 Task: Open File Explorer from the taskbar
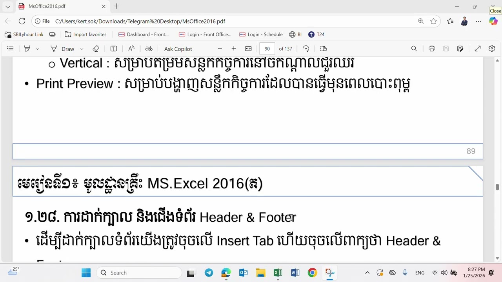coord(260,273)
